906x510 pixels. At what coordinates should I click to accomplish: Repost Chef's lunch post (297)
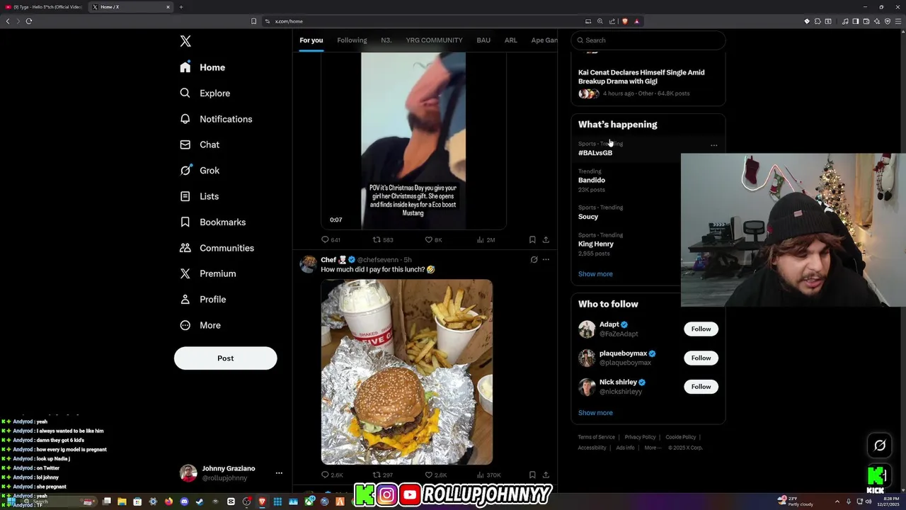[x=383, y=475]
